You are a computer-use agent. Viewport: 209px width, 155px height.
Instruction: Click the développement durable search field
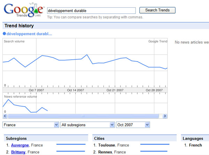[91, 11]
